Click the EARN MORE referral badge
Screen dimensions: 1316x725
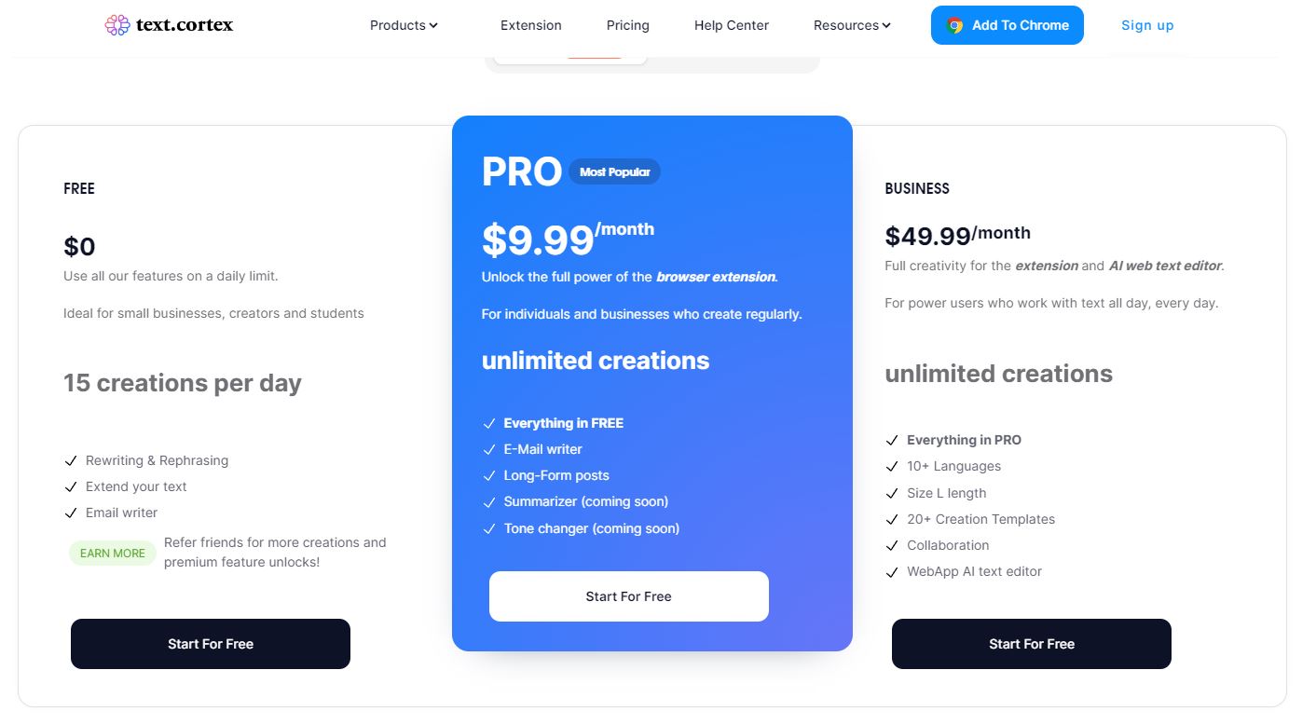112,553
